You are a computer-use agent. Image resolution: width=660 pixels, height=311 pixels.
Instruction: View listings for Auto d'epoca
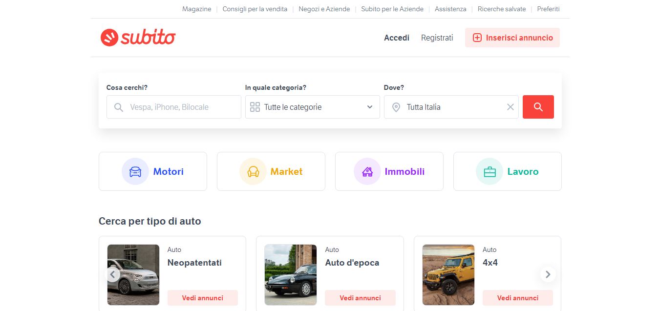[x=360, y=298]
